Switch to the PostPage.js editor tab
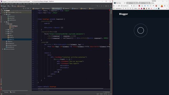The width and height of the screenshot is (169, 95). (36, 8)
